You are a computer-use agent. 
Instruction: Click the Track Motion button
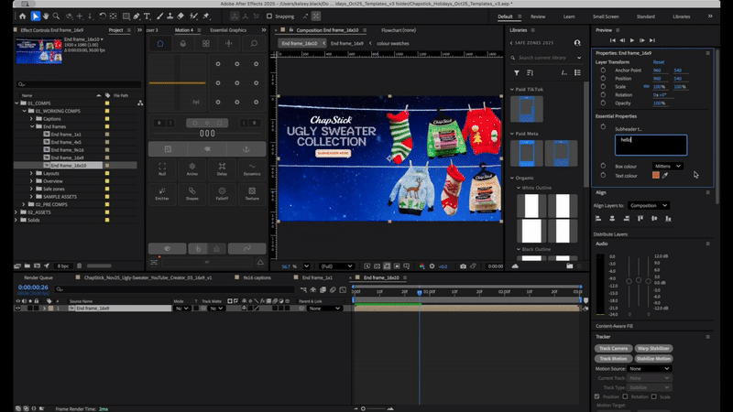(x=613, y=359)
